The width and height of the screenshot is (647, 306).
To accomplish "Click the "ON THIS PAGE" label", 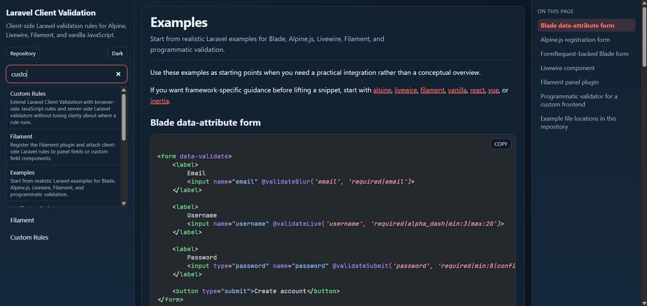I will [555, 12].
